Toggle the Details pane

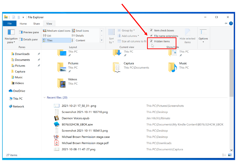pos(28,39)
